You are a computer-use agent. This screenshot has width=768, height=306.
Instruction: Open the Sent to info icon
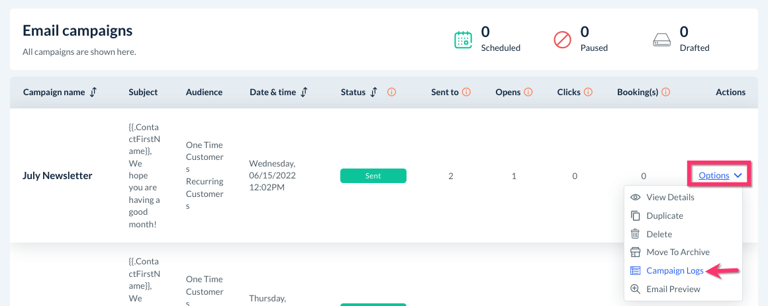[x=466, y=92]
